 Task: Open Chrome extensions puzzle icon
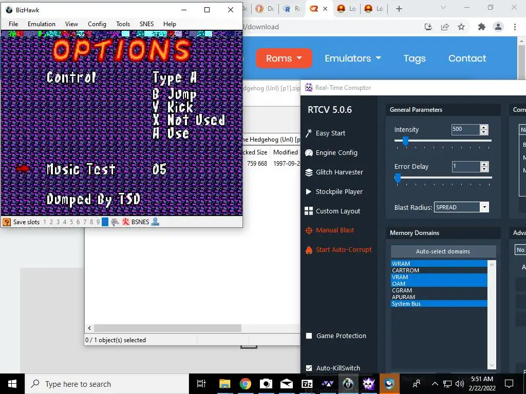click(482, 27)
